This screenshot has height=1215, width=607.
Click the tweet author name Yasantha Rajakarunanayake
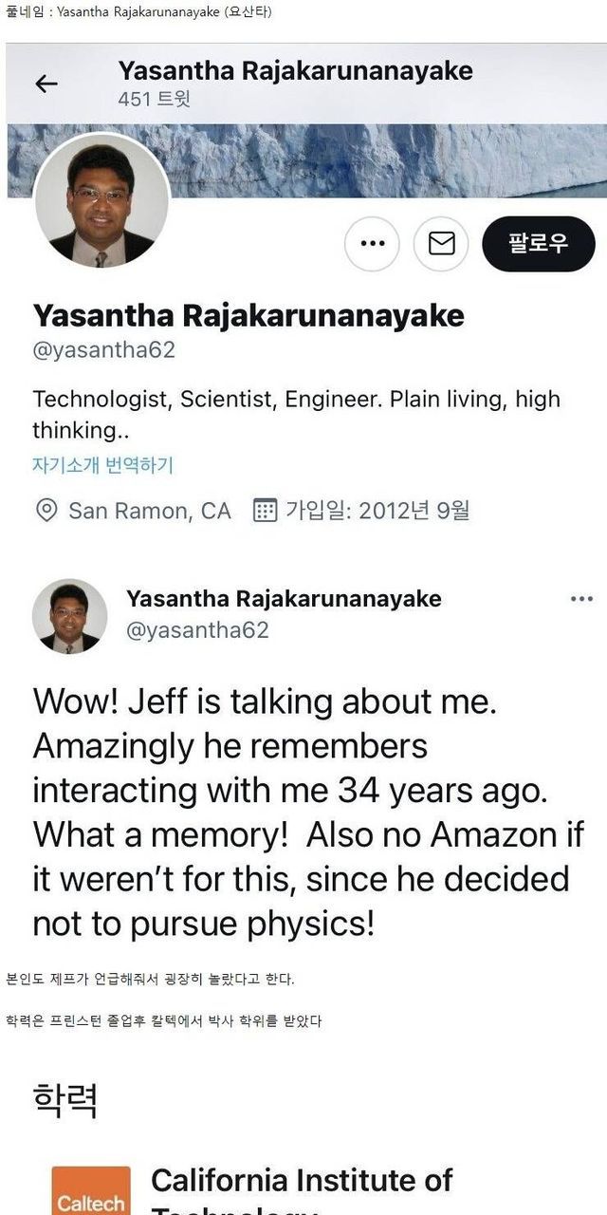click(x=284, y=599)
